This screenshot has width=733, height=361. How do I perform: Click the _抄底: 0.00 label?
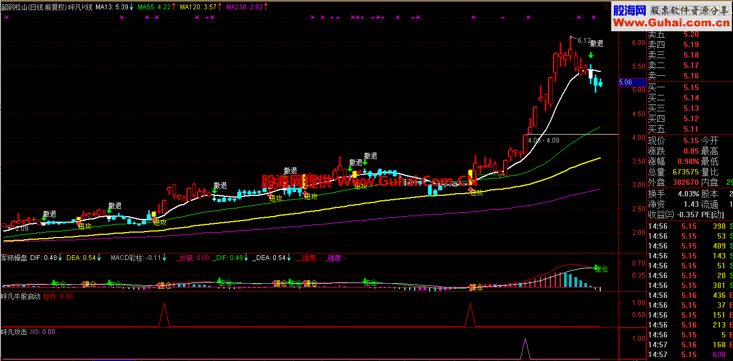pyautogui.click(x=193, y=257)
